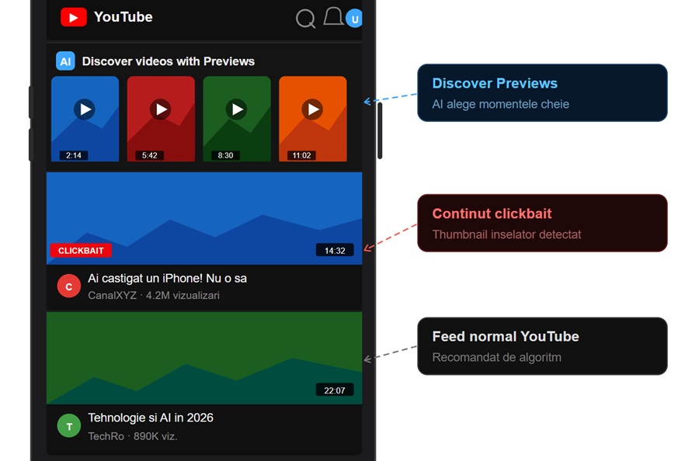The image size is (699, 461).
Task: Toggle the CLICKBAIT warning badge
Action: 81,250
